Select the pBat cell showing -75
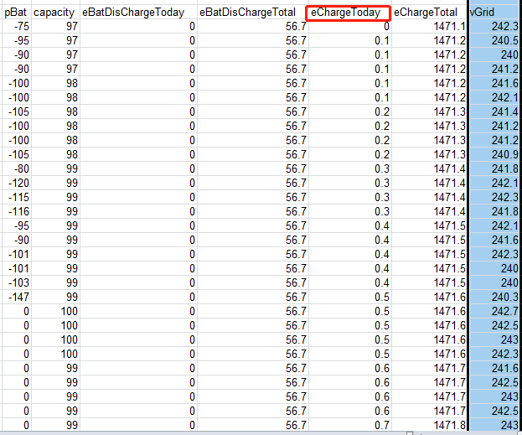The width and height of the screenshot is (522, 435). [x=16, y=26]
